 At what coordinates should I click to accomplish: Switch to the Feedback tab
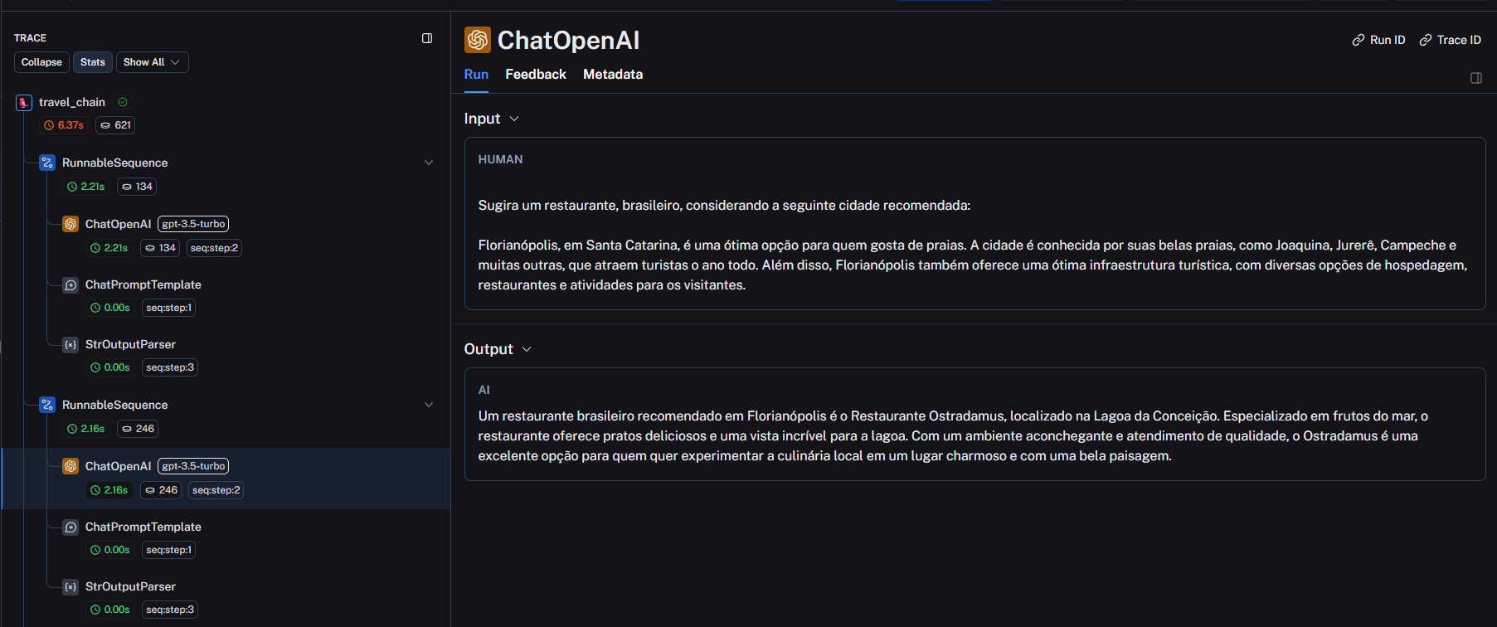tap(536, 75)
